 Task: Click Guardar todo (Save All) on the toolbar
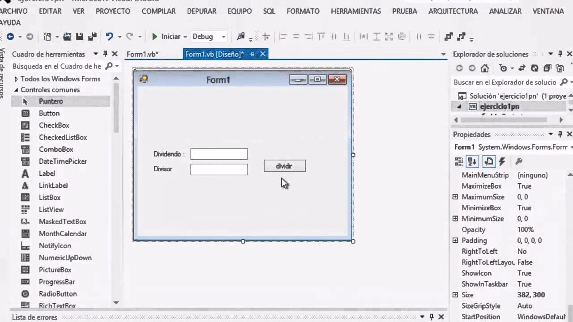pos(93,36)
